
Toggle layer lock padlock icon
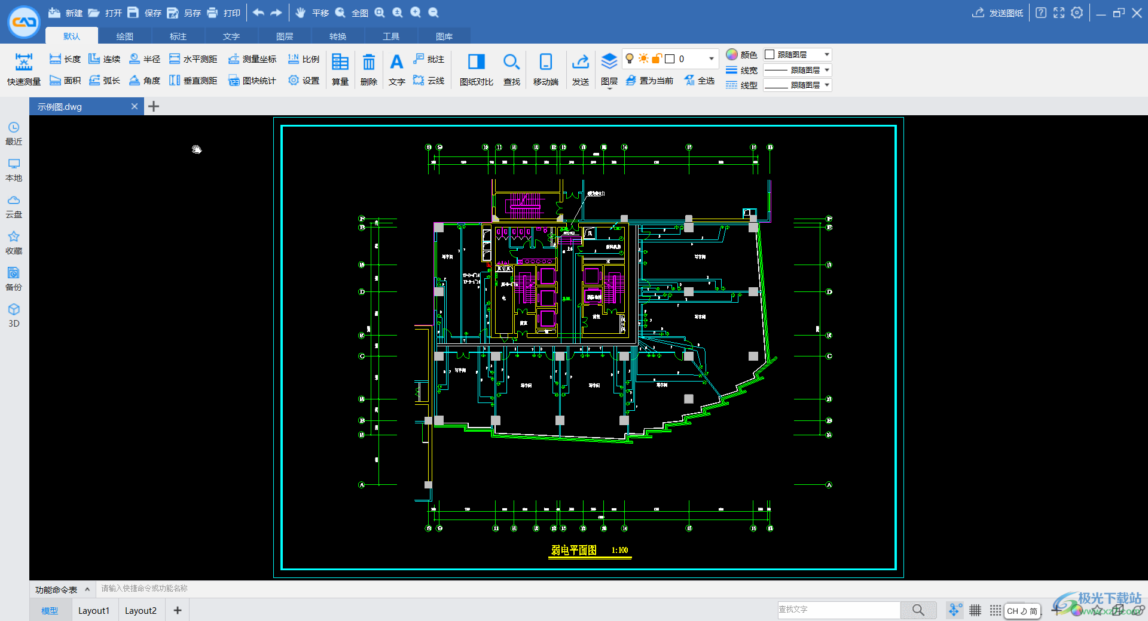click(657, 59)
